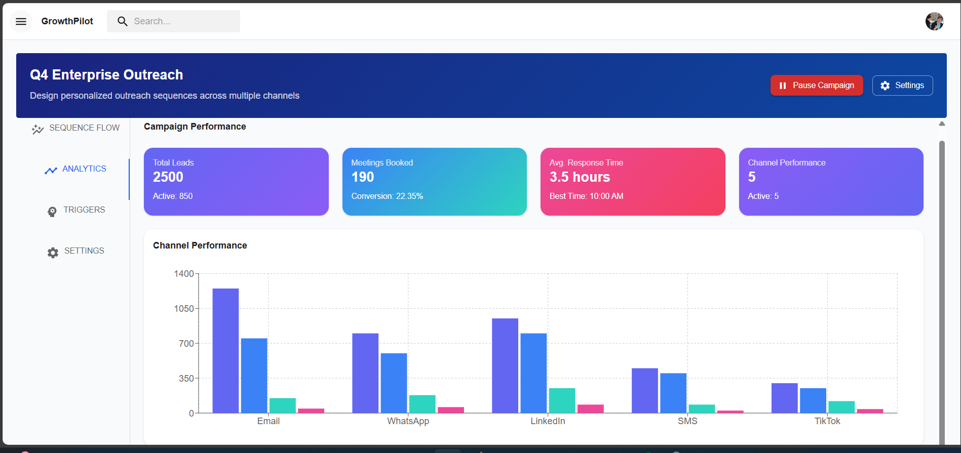Pause the campaign
This screenshot has height=453, width=961.
817,86
